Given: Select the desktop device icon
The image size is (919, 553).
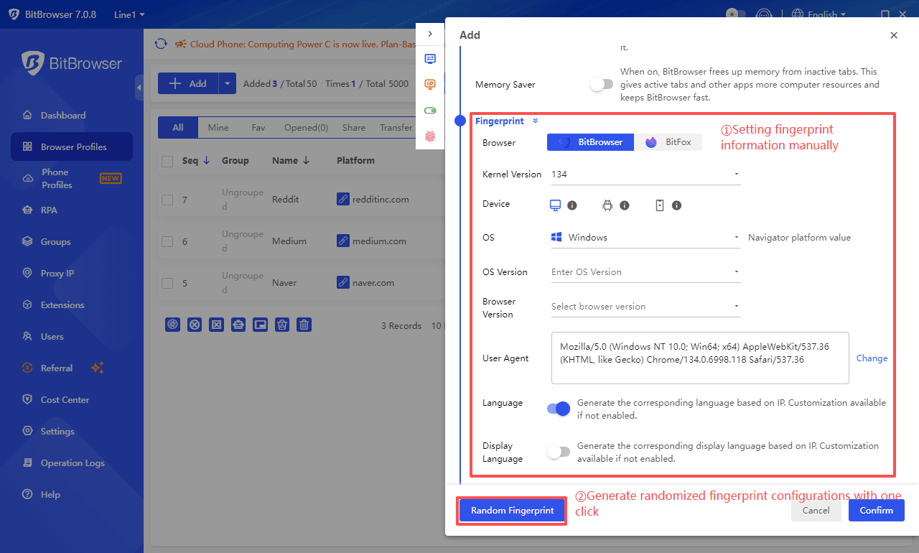Looking at the screenshot, I should pos(555,205).
